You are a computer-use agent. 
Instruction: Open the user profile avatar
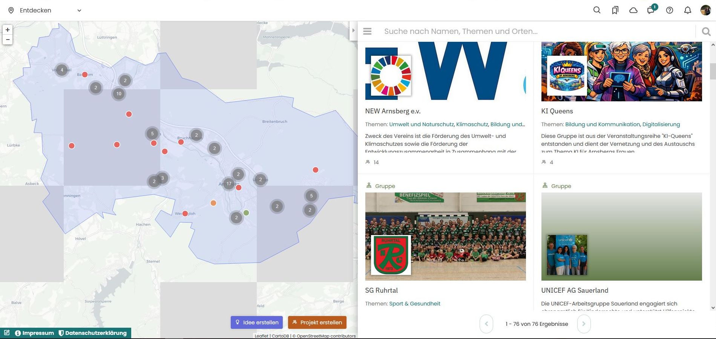click(x=705, y=10)
